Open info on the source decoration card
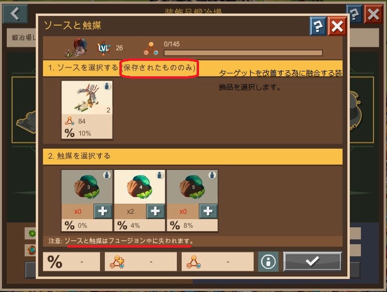The height and width of the screenshot is (292, 387). [107, 86]
